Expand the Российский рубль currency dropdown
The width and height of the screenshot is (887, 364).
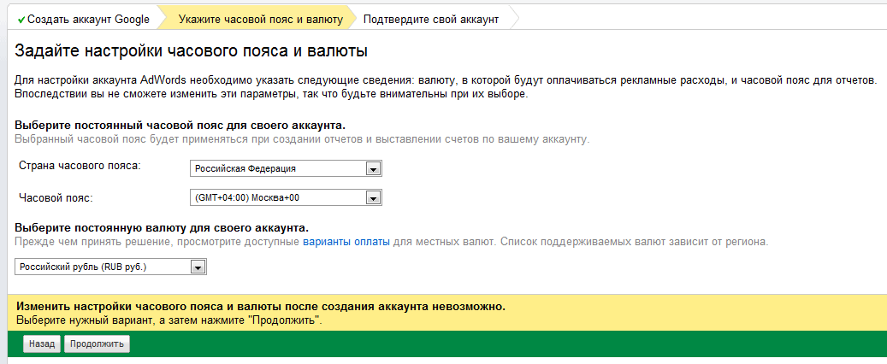tap(103, 267)
